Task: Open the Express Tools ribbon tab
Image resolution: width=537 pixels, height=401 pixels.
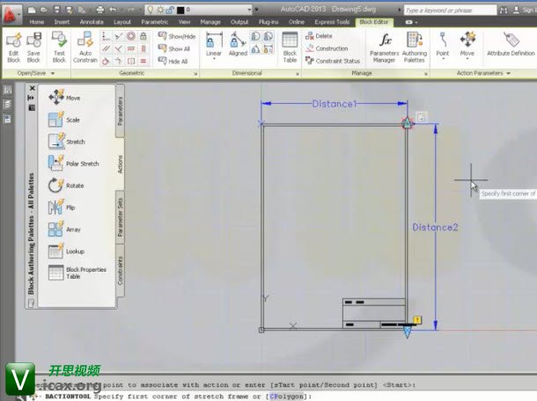Action: (x=332, y=22)
